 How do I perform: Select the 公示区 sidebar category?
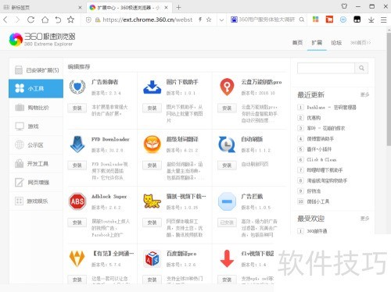pyautogui.click(x=36, y=145)
